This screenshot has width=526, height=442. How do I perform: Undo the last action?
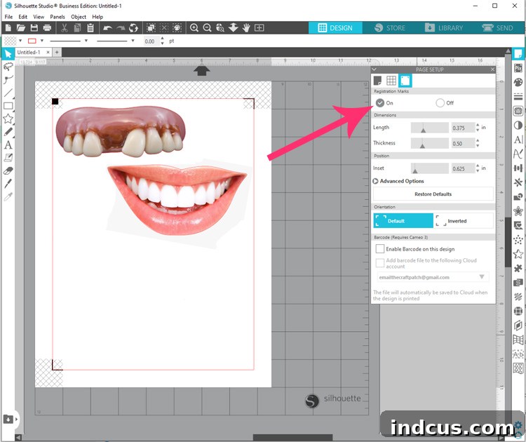click(x=107, y=28)
